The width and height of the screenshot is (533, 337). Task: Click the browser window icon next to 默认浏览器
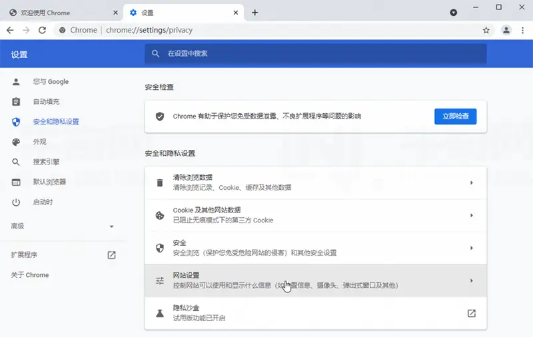coord(16,182)
